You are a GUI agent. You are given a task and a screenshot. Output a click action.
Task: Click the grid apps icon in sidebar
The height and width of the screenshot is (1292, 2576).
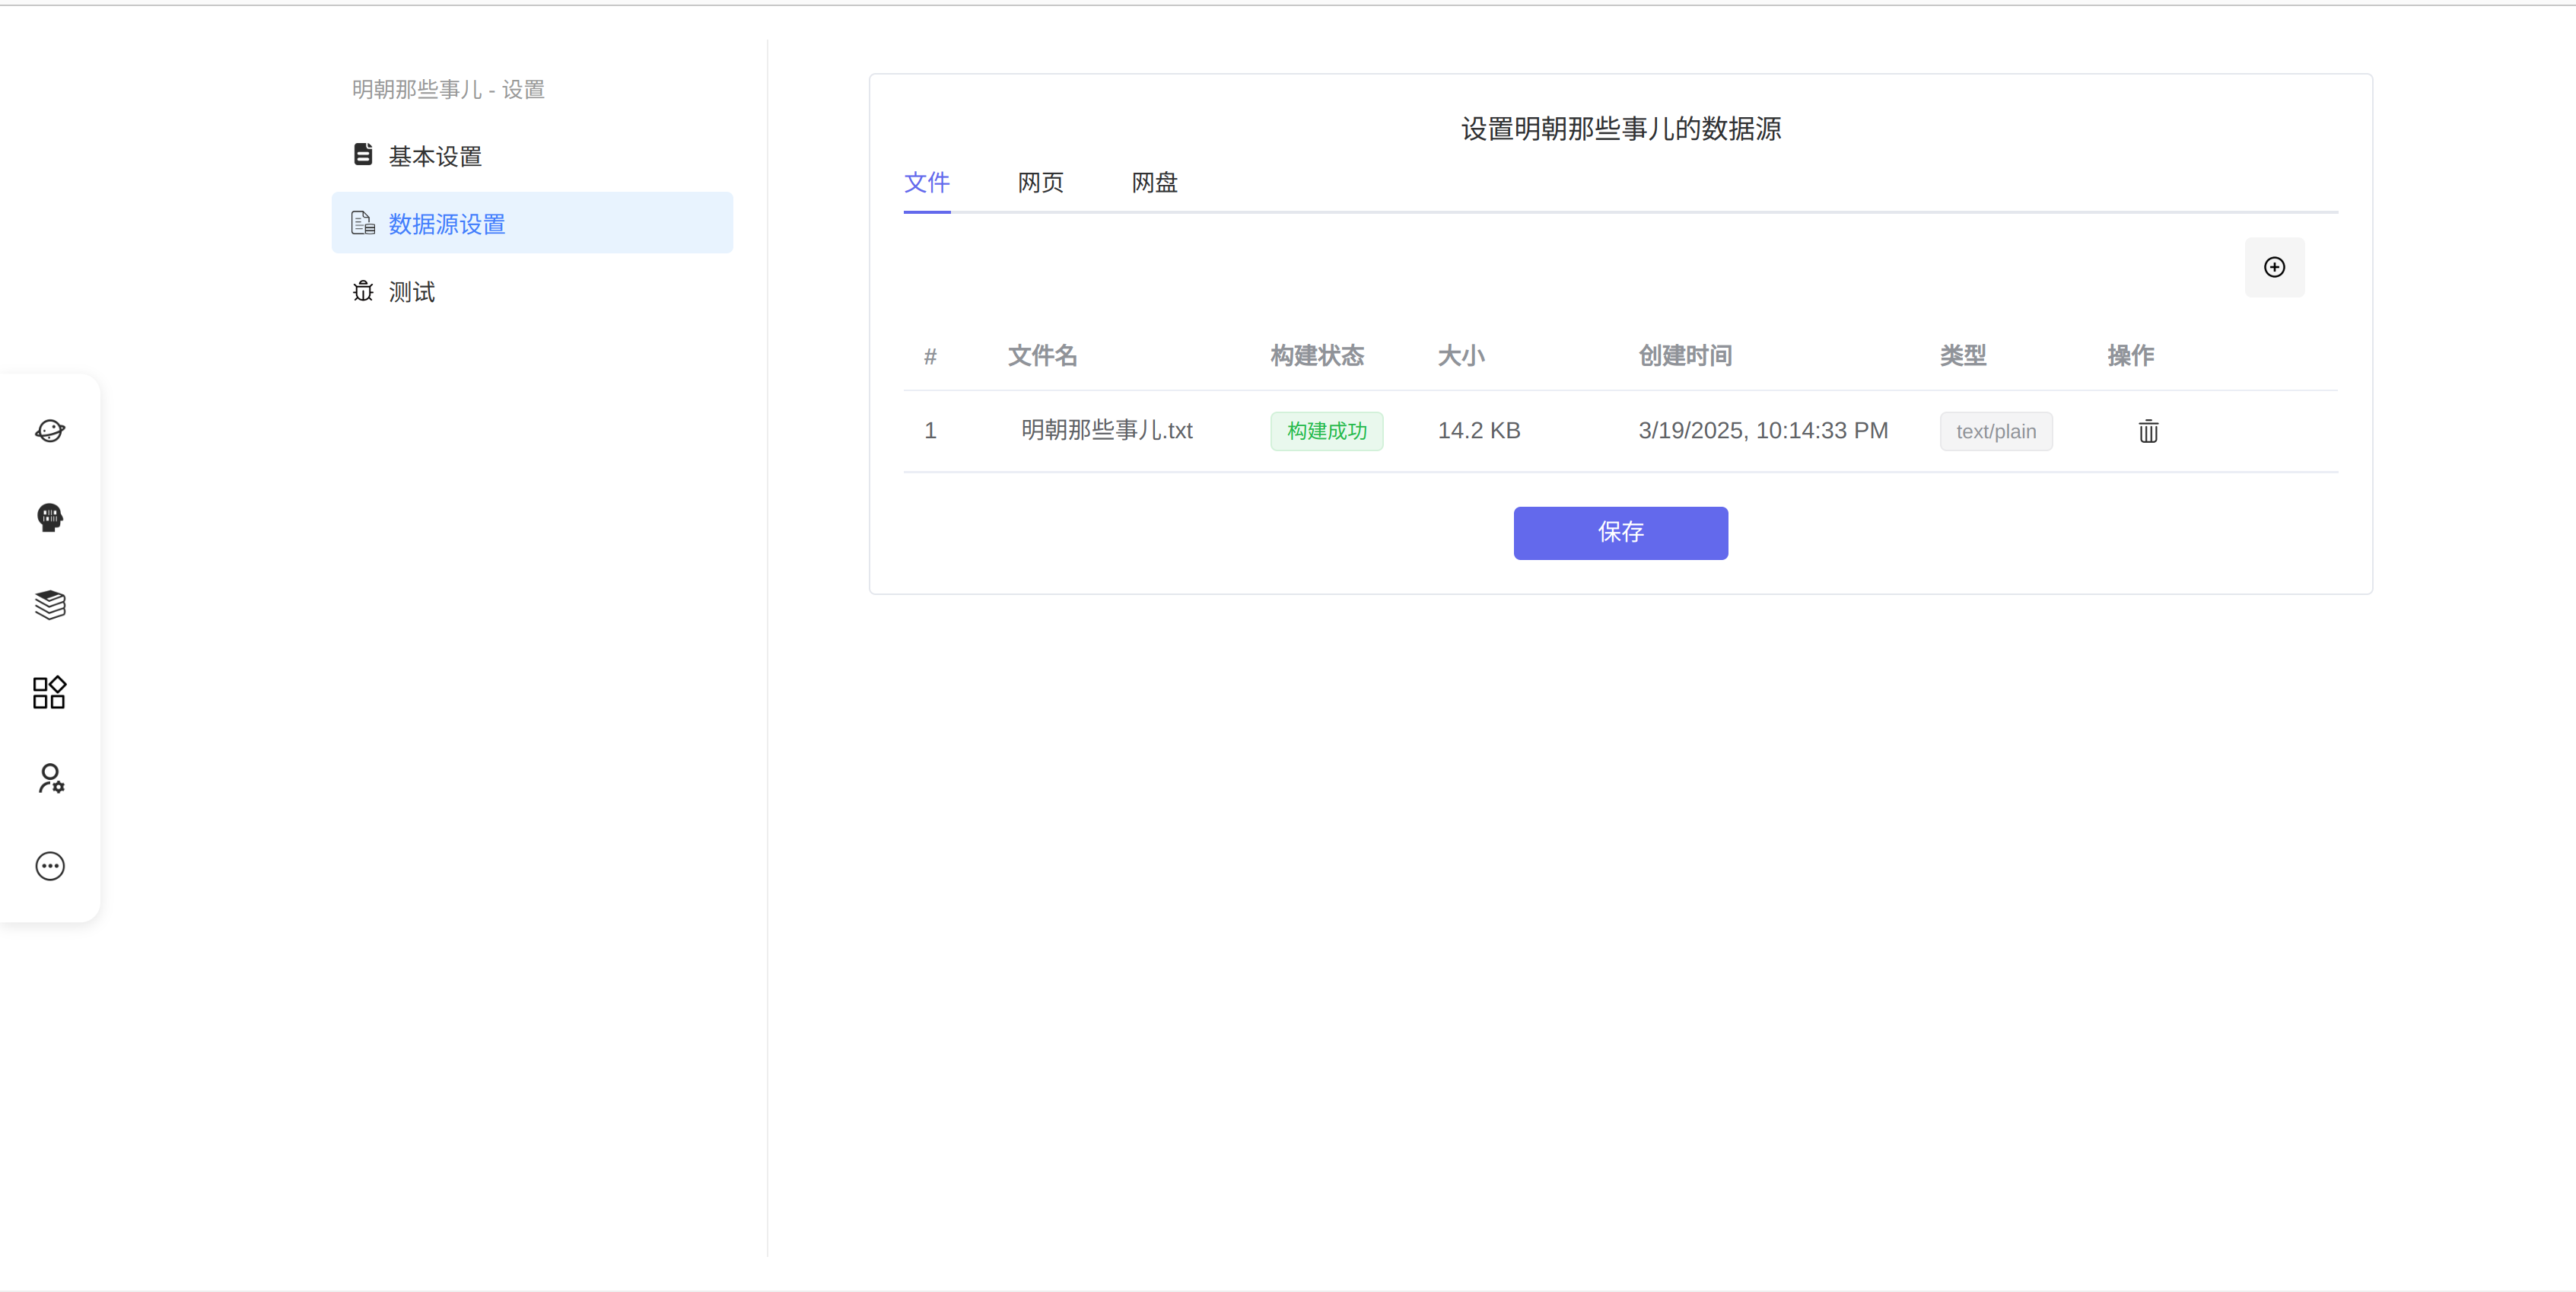[50, 692]
